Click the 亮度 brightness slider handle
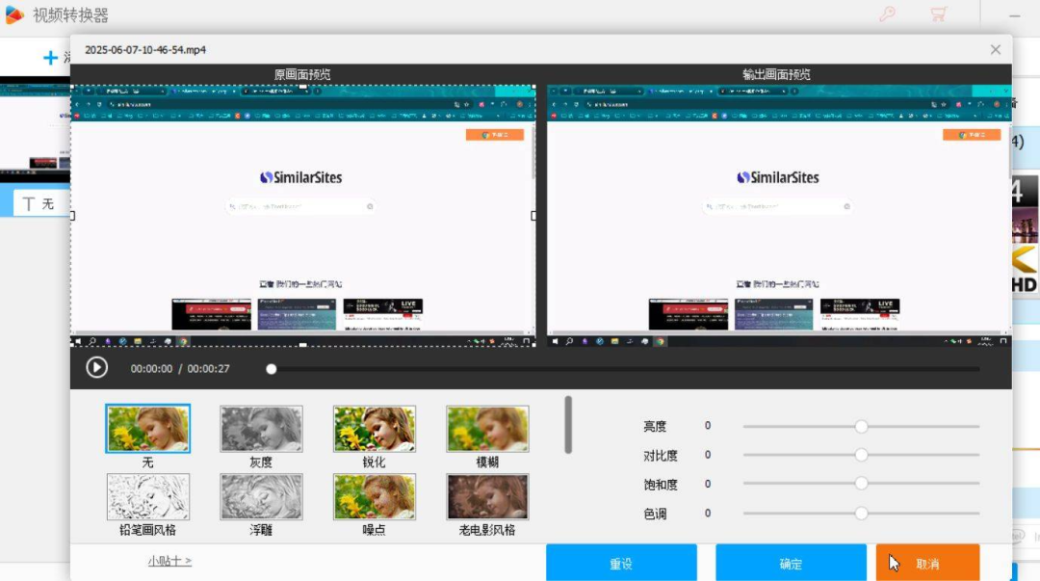This screenshot has height=581, width=1040. [861, 425]
